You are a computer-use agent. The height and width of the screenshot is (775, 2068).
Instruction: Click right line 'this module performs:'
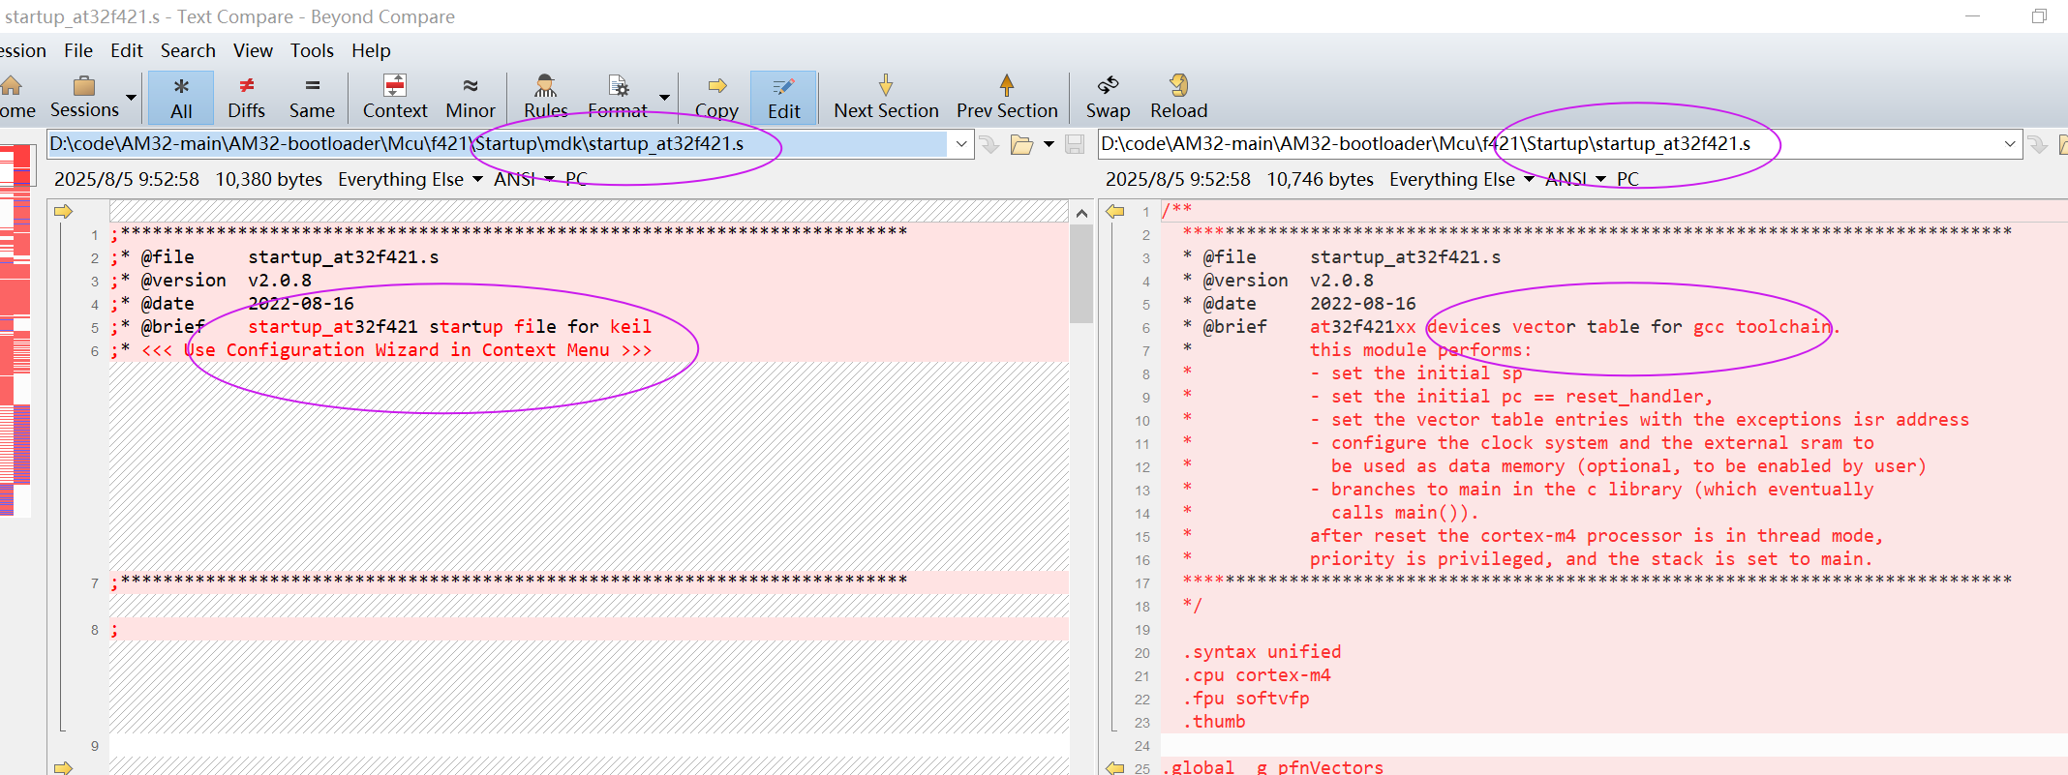[1420, 350]
